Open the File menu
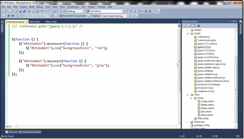Screen dimensions: 244x139 click(x=3, y=7)
